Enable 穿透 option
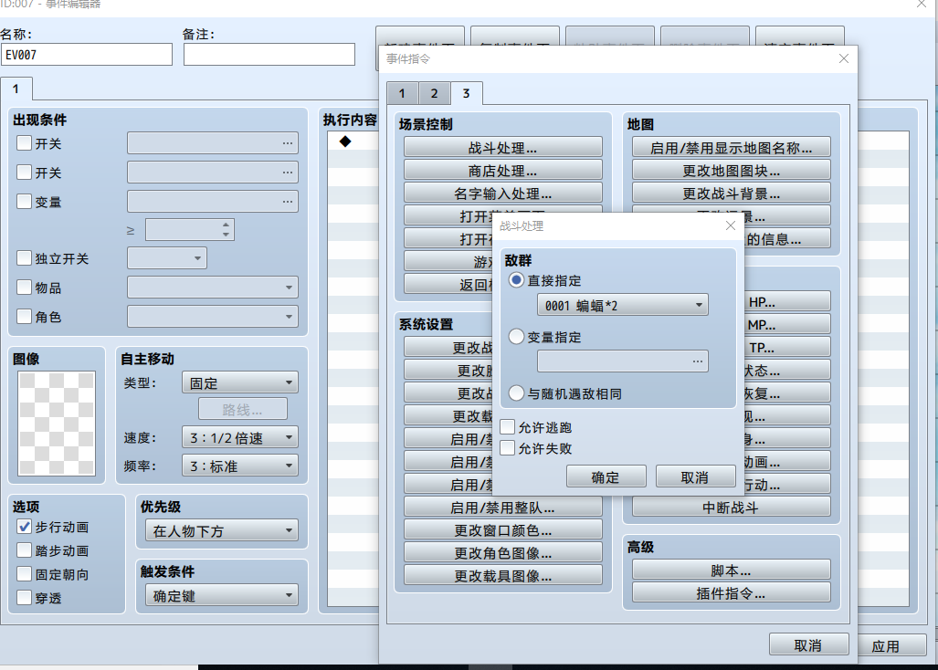This screenshot has width=938, height=670. click(x=24, y=597)
